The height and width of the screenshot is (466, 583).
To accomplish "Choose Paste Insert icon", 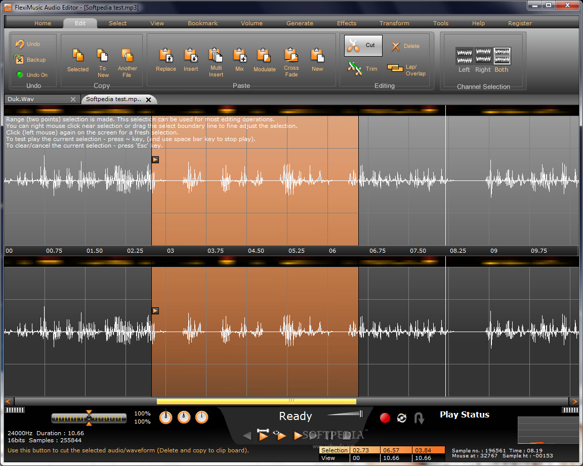I will click(x=191, y=55).
